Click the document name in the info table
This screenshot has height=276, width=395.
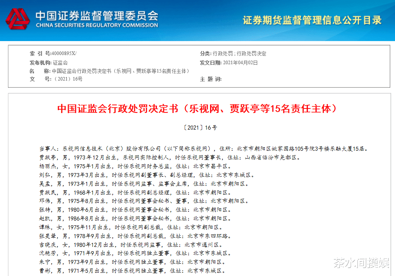[x=120, y=71]
